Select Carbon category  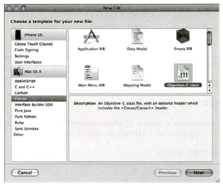click(21, 93)
